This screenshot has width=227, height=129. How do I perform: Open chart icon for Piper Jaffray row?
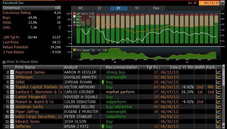[219, 111]
